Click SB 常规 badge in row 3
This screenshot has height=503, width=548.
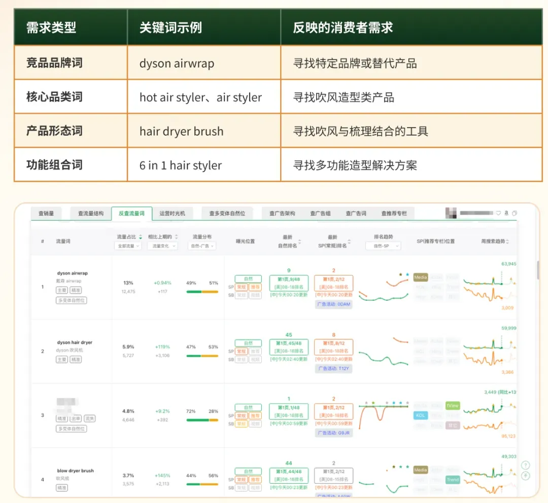(x=242, y=424)
